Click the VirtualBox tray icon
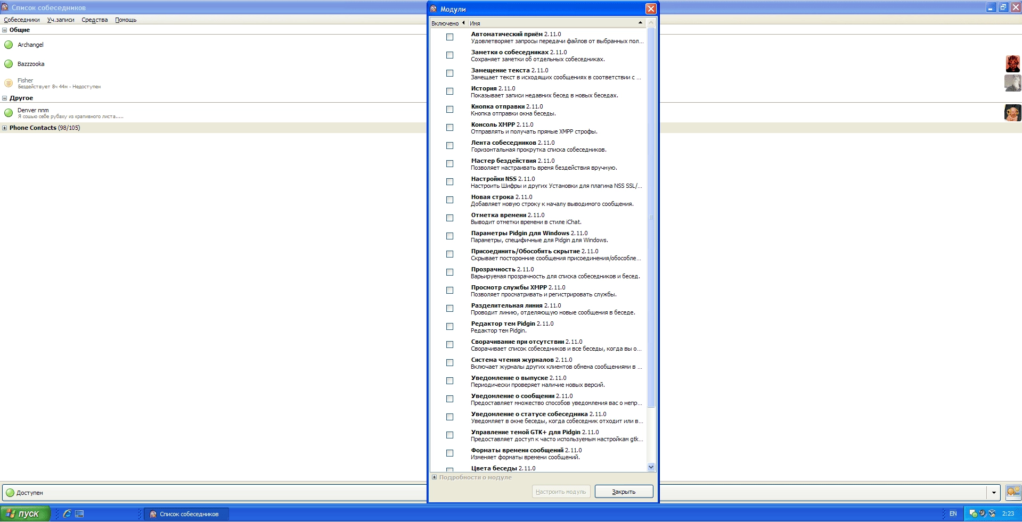 [x=992, y=513]
